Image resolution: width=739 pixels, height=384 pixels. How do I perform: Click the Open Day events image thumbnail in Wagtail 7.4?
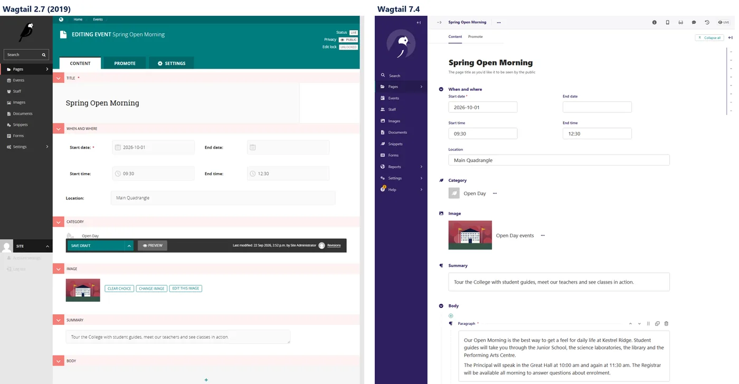coord(470,235)
